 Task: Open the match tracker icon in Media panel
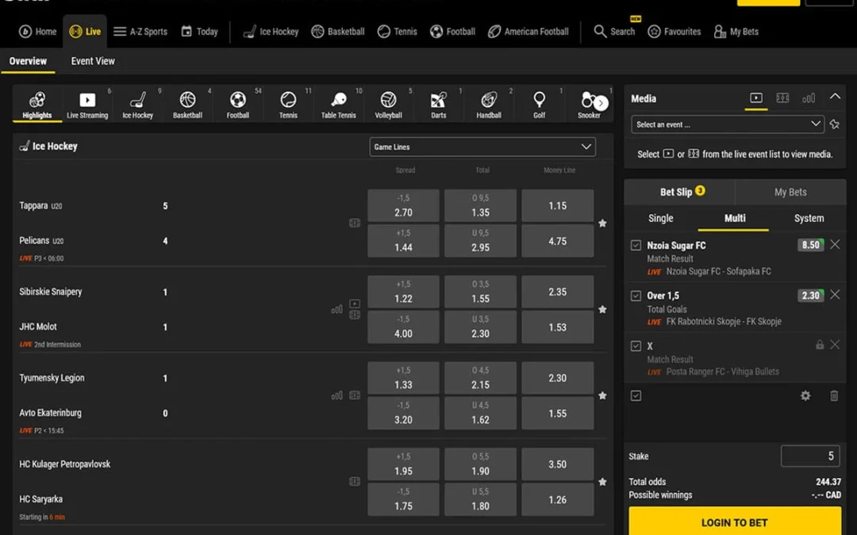783,98
